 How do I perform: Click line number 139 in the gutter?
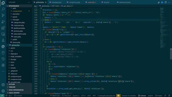pyautogui.click(x=36, y=47)
